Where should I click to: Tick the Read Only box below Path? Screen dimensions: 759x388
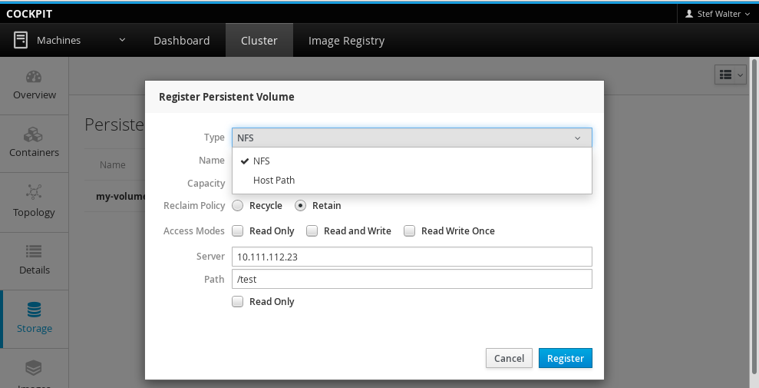point(238,302)
